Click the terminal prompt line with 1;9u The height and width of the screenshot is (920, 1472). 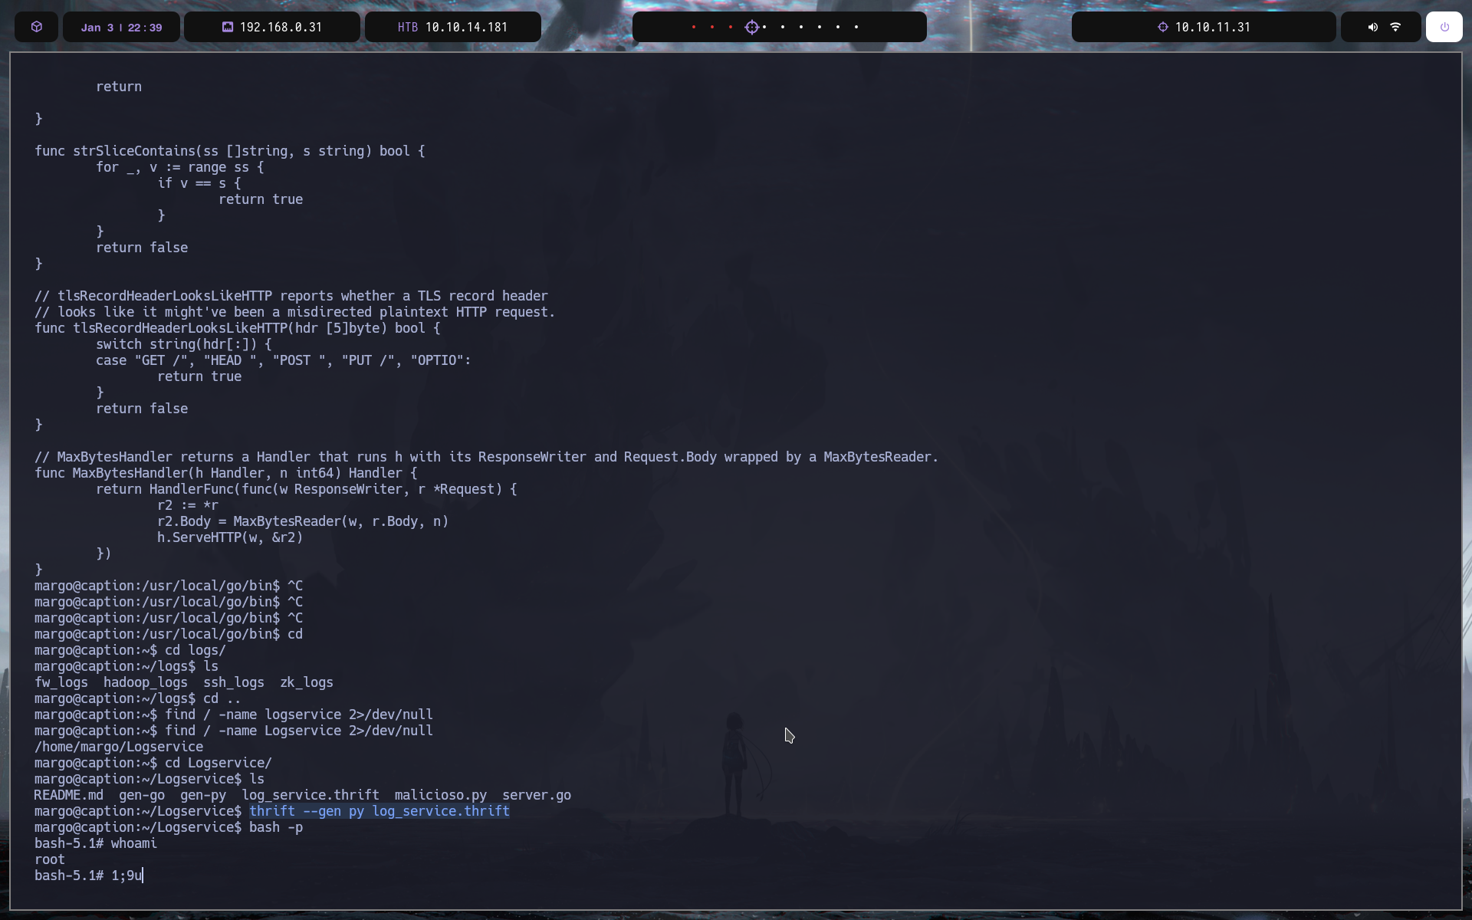[x=89, y=876]
